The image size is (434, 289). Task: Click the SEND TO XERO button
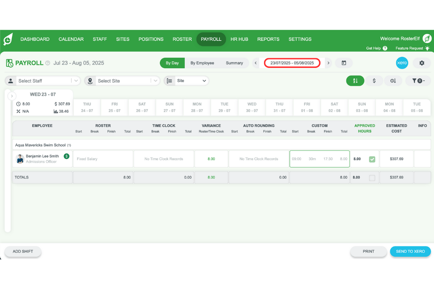[x=410, y=251]
